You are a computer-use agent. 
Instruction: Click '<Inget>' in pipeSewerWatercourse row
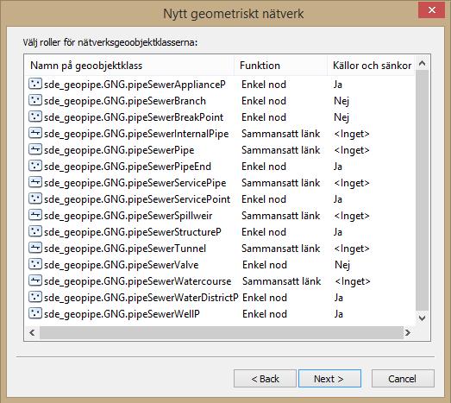(353, 281)
